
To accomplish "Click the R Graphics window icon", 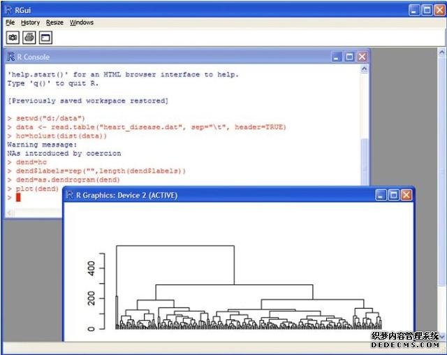I will pyautogui.click(x=71, y=195).
